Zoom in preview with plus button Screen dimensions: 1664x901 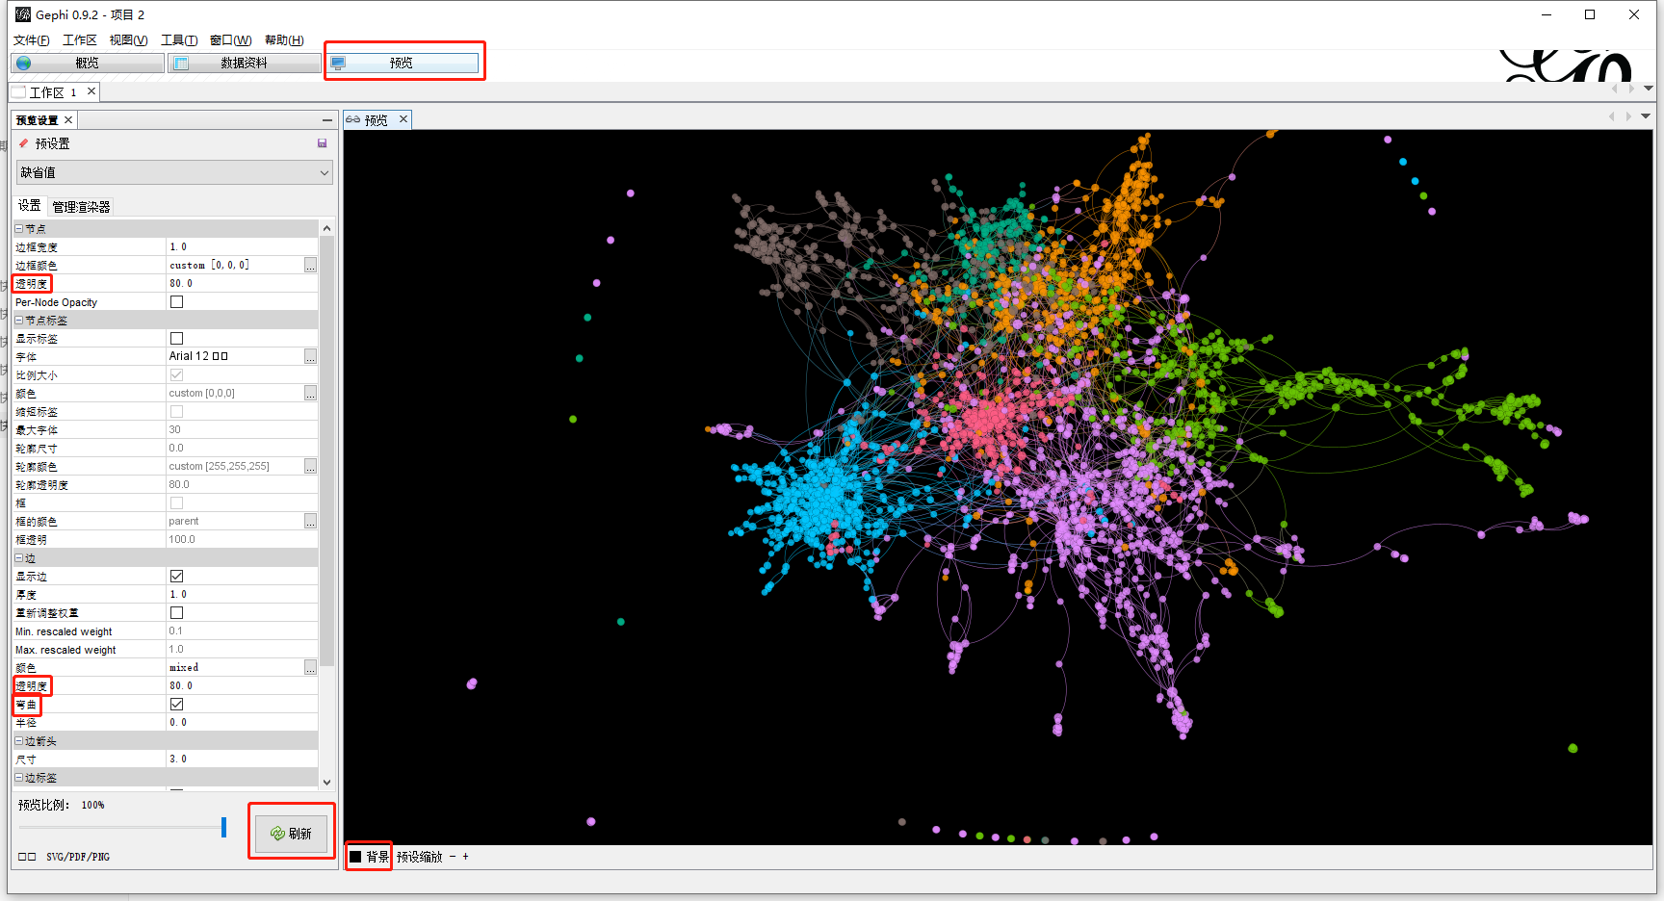pyautogui.click(x=465, y=857)
